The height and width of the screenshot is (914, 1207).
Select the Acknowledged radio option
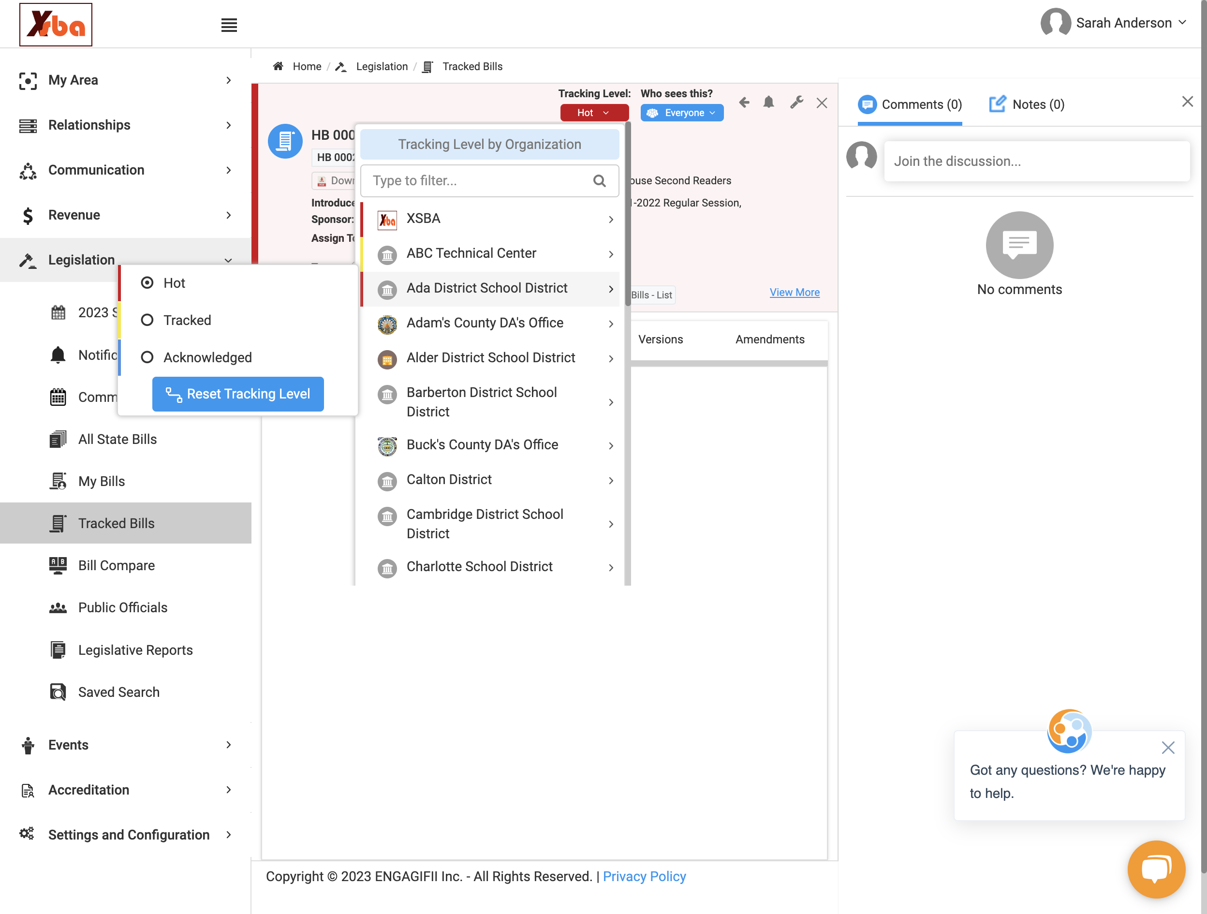[x=147, y=357]
